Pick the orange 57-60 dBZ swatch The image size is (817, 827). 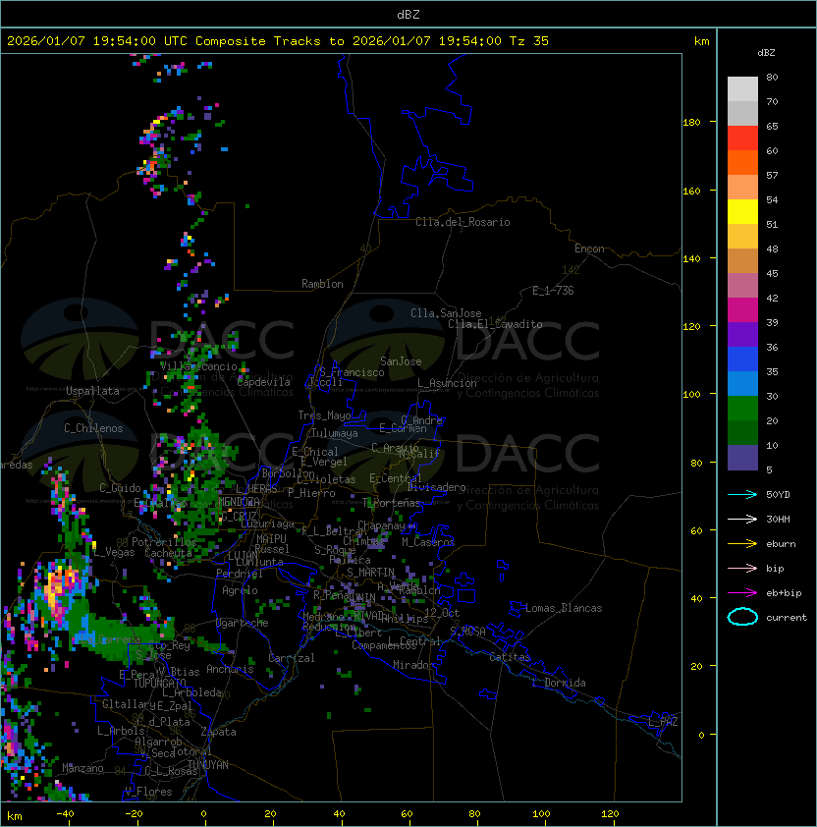click(x=742, y=162)
